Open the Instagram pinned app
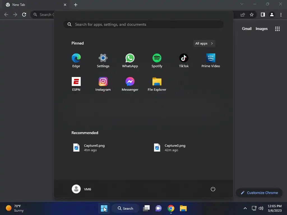Image resolution: width=287 pixels, height=215 pixels. [103, 84]
